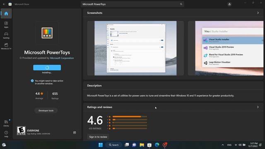The height and width of the screenshot is (149, 265).
Task: Open the Library in the sidebar
Action: (6, 123)
